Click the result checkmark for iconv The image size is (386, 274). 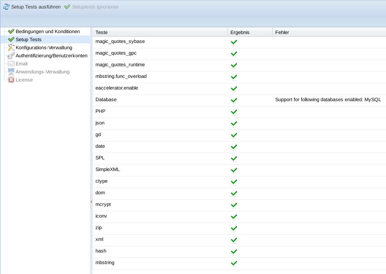point(234,217)
